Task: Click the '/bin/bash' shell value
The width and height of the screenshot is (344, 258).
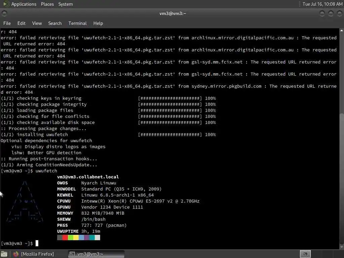Action: coord(93,219)
